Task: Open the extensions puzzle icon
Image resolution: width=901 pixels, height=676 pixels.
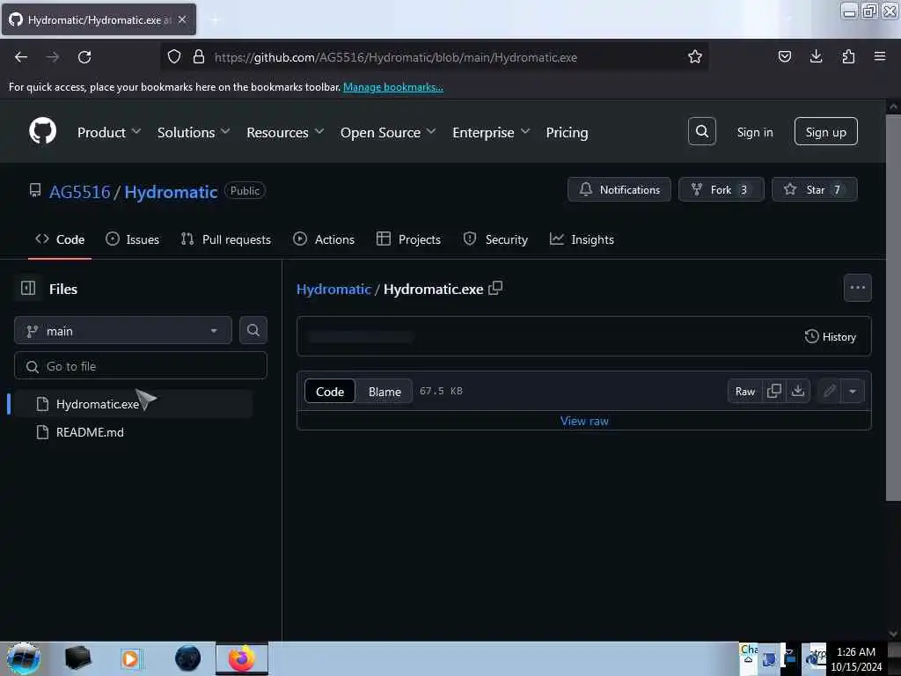Action: [x=848, y=56]
